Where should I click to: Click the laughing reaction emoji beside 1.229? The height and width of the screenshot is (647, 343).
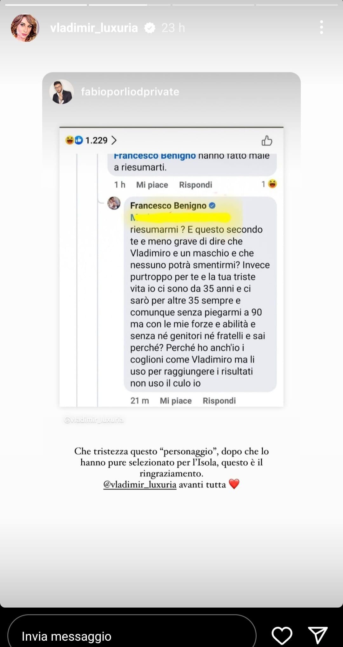70,140
